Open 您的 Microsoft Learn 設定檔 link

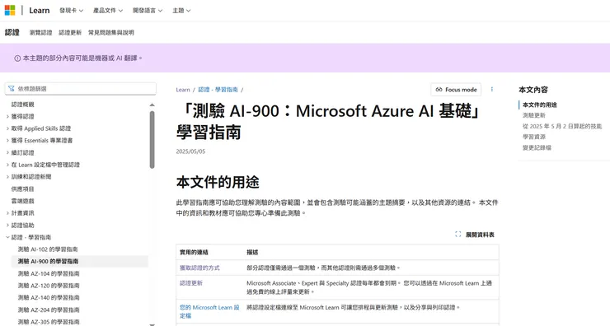point(209,312)
